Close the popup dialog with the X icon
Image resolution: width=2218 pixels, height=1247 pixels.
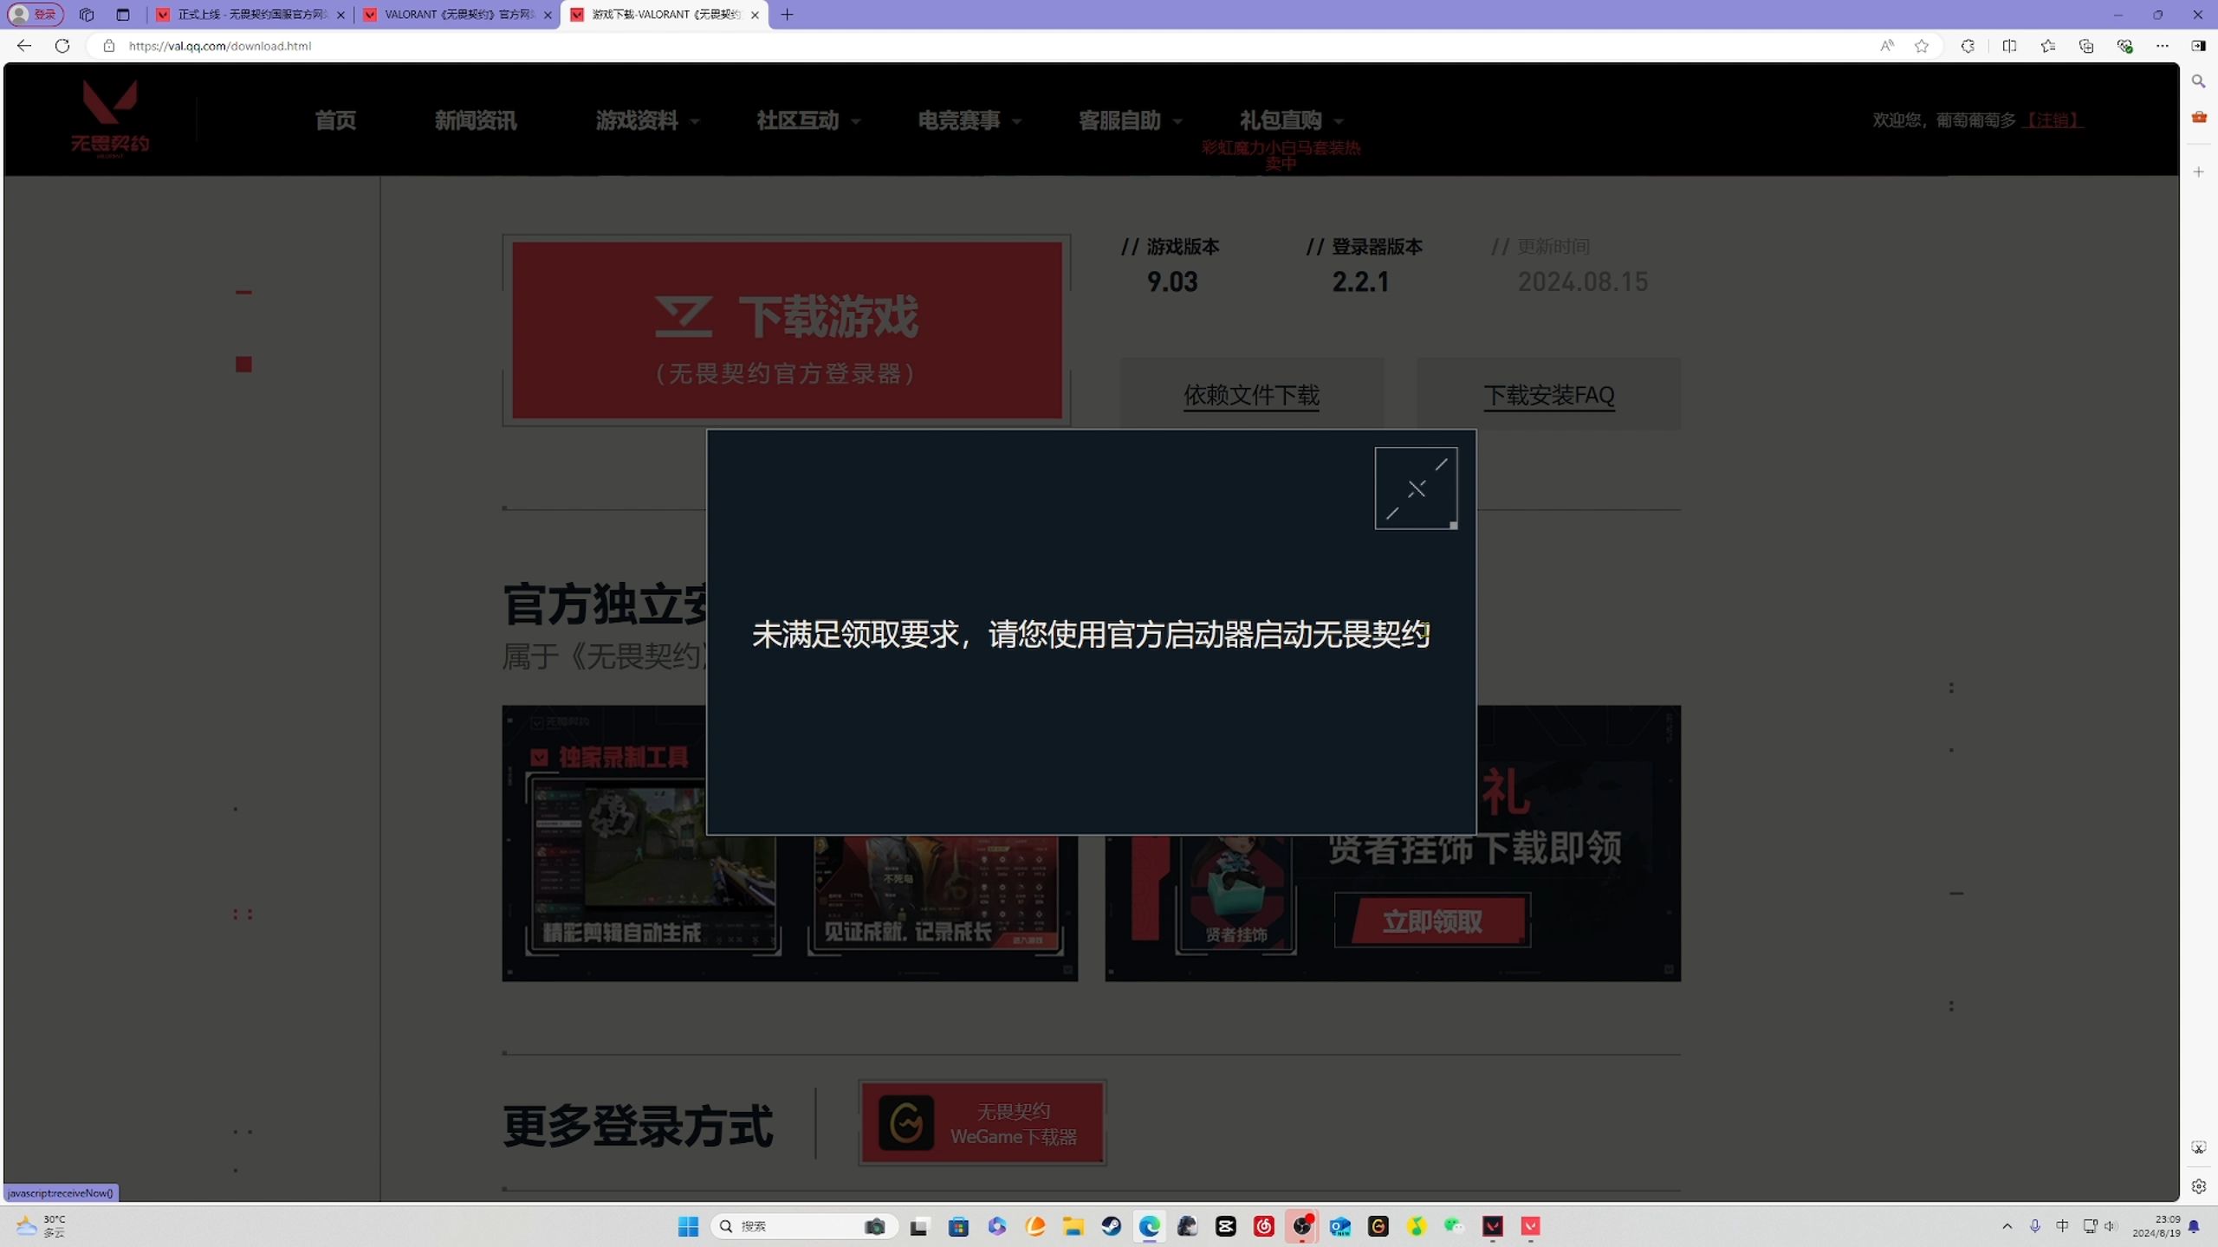(1416, 488)
